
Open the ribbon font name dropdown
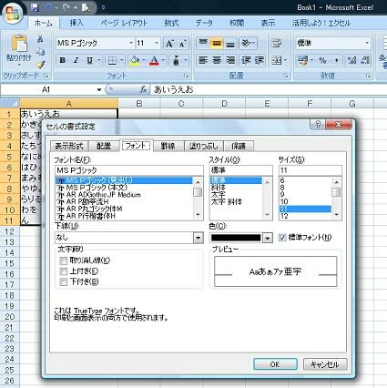[131, 44]
